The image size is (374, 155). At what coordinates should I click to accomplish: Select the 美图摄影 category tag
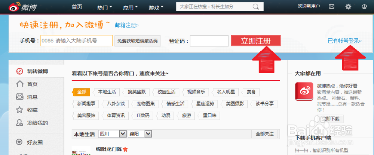(x=235, y=104)
